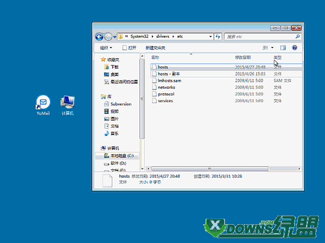
Task: Expand the chevron after System32 in path
Action: pos(152,37)
